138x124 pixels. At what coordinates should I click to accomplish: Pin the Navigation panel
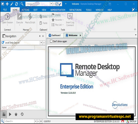click(x=40, y=36)
